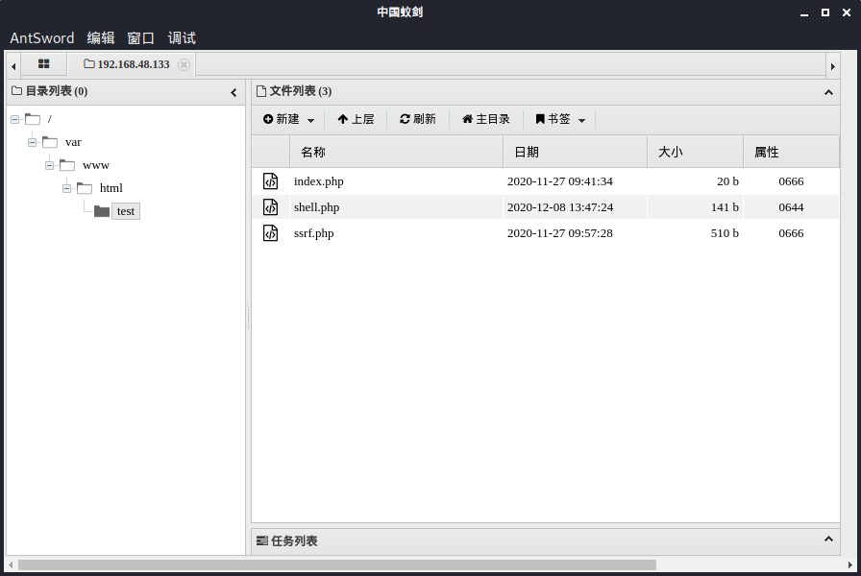Click the horizontal scrollbar thumb
861x576 pixels.
click(x=337, y=564)
